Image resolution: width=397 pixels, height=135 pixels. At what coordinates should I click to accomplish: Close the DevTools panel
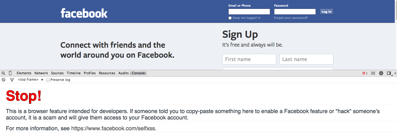pyautogui.click(x=395, y=73)
